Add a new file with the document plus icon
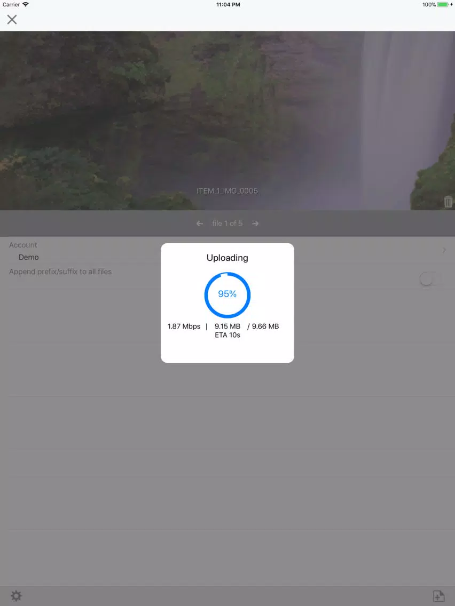The height and width of the screenshot is (606, 455). click(x=438, y=595)
